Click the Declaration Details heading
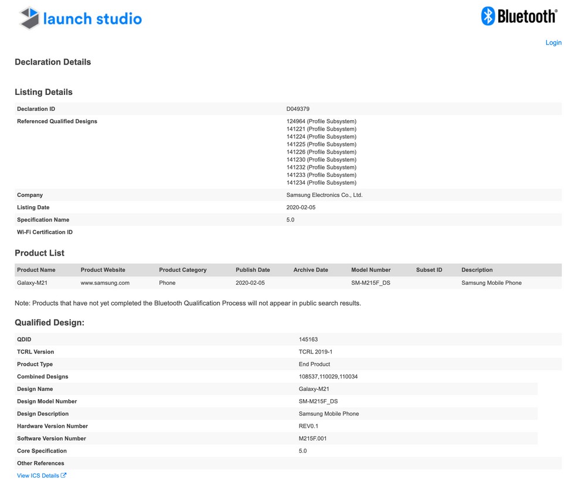586x487 pixels. pyautogui.click(x=53, y=62)
